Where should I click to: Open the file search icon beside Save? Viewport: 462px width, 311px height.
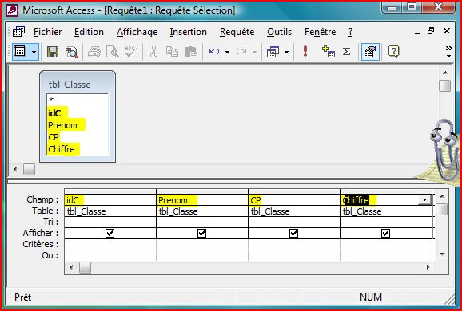(71, 52)
